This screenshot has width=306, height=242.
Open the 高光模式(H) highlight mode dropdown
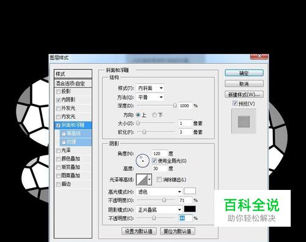[159, 192]
